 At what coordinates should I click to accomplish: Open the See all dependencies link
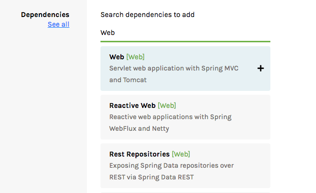coord(58,24)
